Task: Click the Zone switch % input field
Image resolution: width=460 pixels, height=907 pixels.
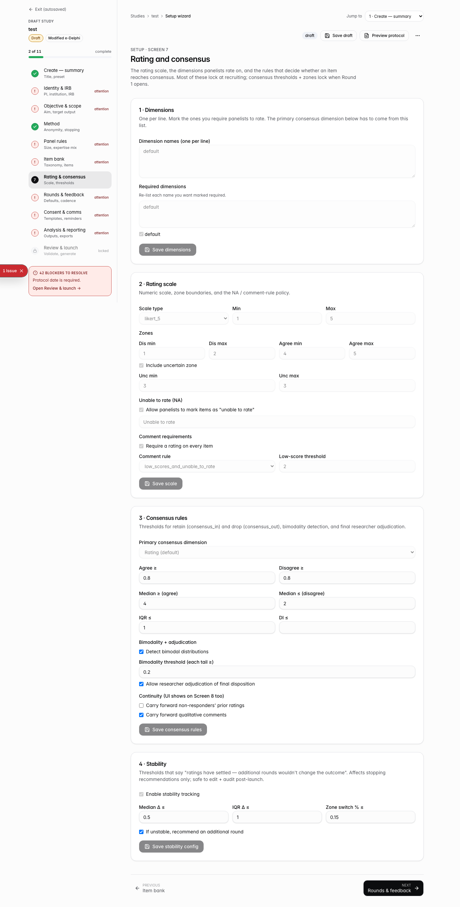Action: (370, 817)
